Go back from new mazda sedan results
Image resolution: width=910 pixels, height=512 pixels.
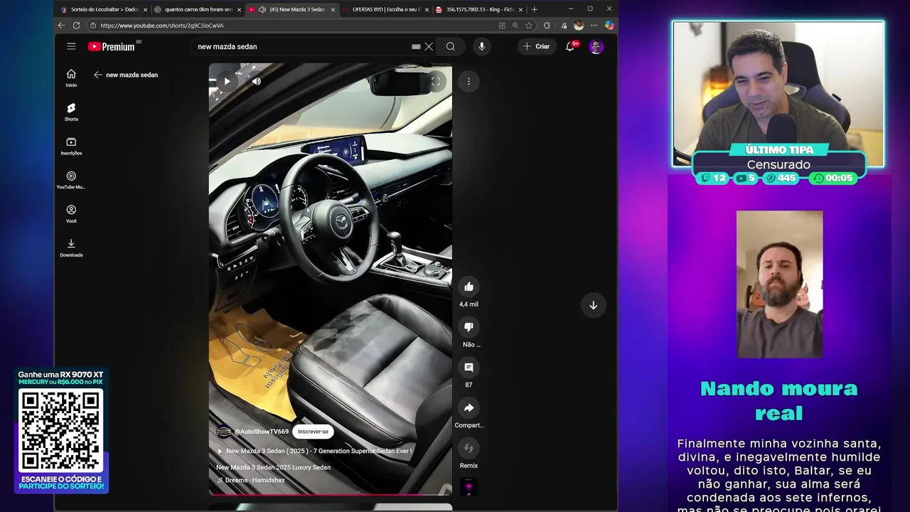pos(98,75)
